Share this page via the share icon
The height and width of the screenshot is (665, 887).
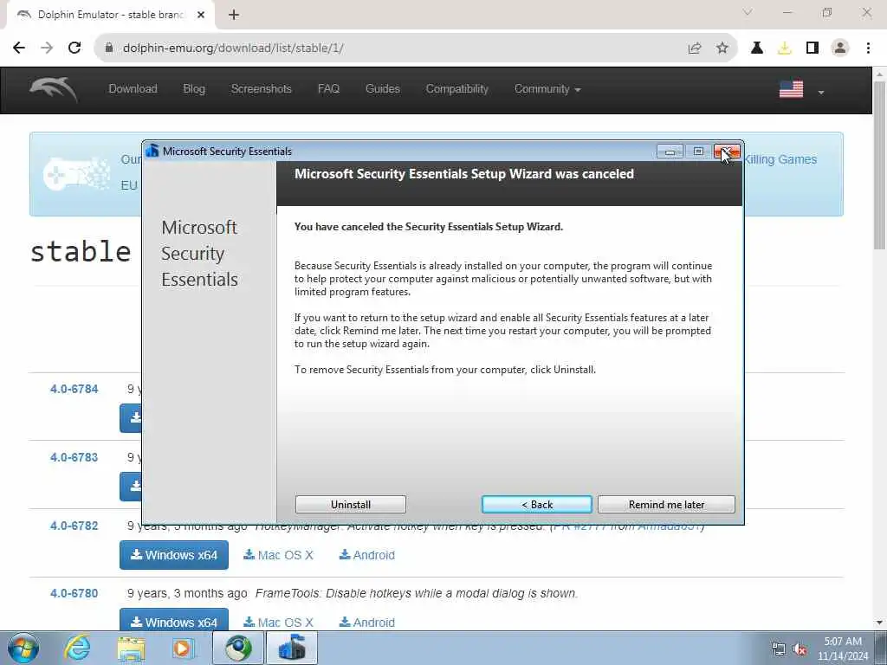(695, 48)
